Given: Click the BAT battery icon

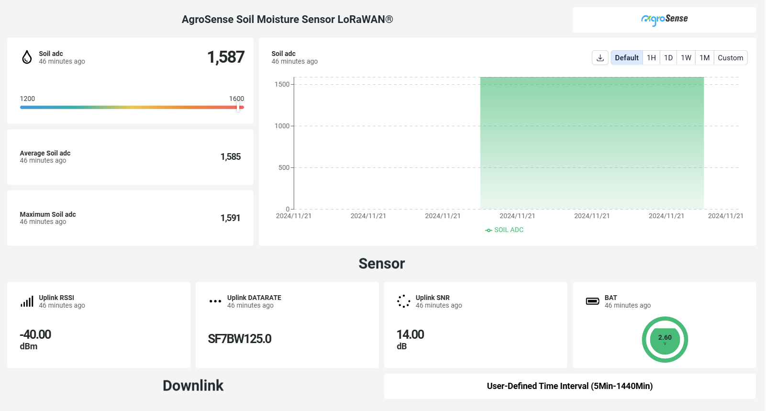Looking at the screenshot, I should pos(592,301).
